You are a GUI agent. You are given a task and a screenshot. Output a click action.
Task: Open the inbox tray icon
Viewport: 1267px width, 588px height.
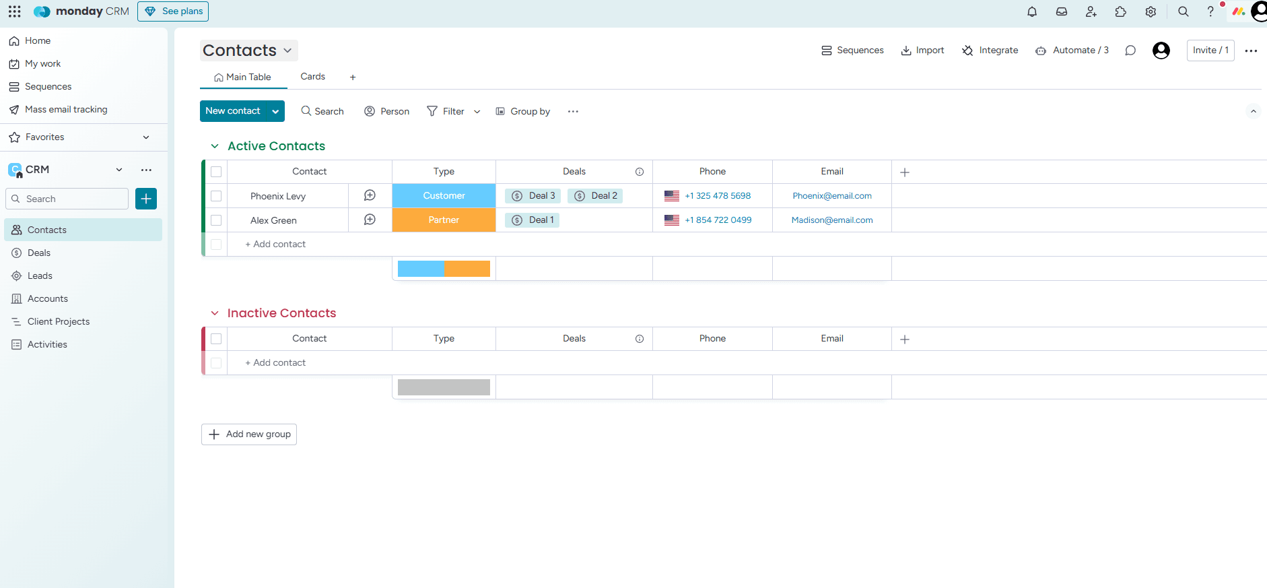1062,11
